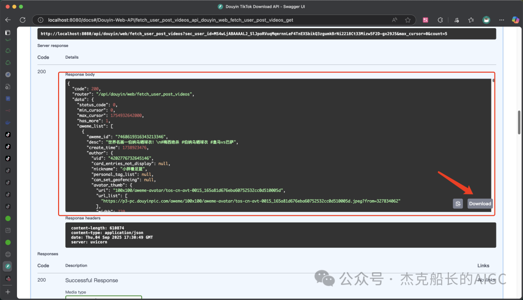The image size is (523, 300).
Task: Open the coffee cup profile avatar
Action: tap(486, 20)
